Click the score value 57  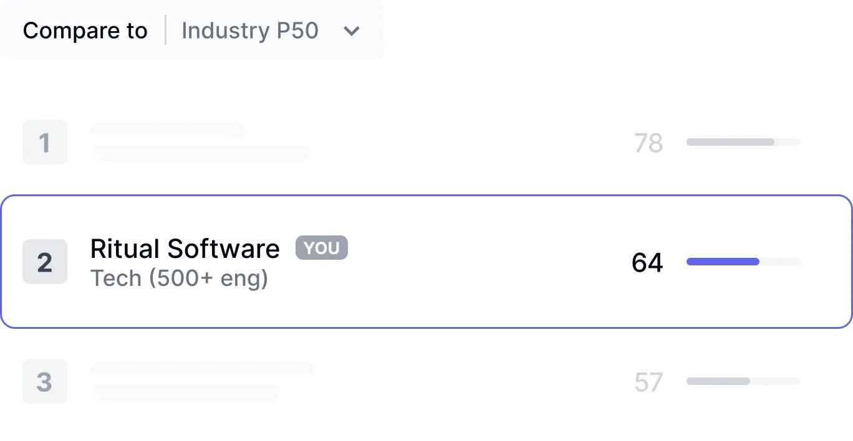(648, 382)
